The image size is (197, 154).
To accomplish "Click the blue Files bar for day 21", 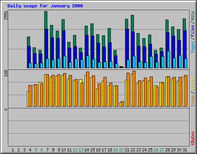I will [127, 44].
